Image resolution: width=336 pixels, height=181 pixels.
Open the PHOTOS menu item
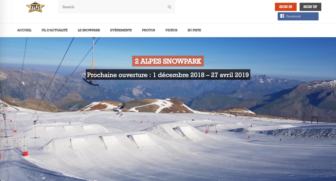tap(148, 30)
